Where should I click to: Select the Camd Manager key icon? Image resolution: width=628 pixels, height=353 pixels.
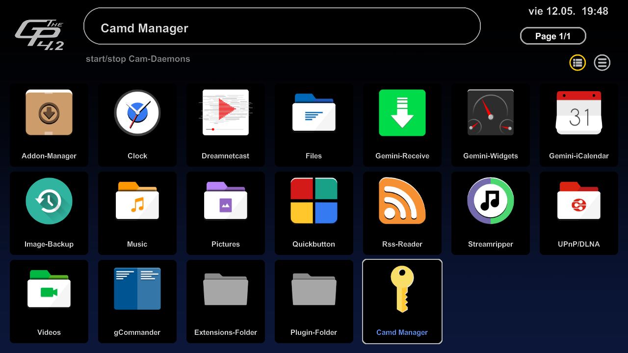click(x=402, y=289)
